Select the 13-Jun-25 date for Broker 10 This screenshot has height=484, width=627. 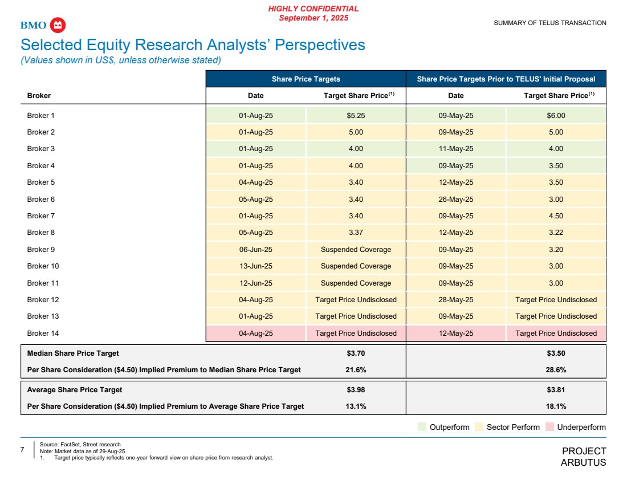256,266
